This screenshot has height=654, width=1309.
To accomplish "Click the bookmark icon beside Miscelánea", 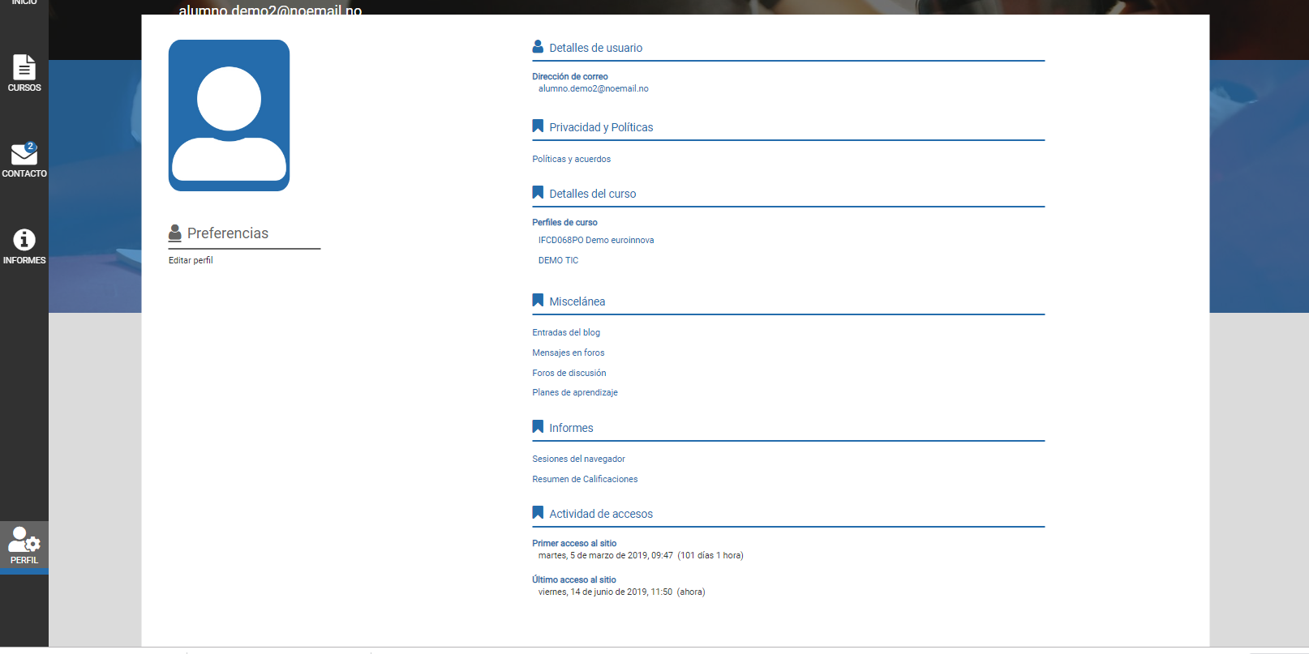I will click(x=538, y=301).
